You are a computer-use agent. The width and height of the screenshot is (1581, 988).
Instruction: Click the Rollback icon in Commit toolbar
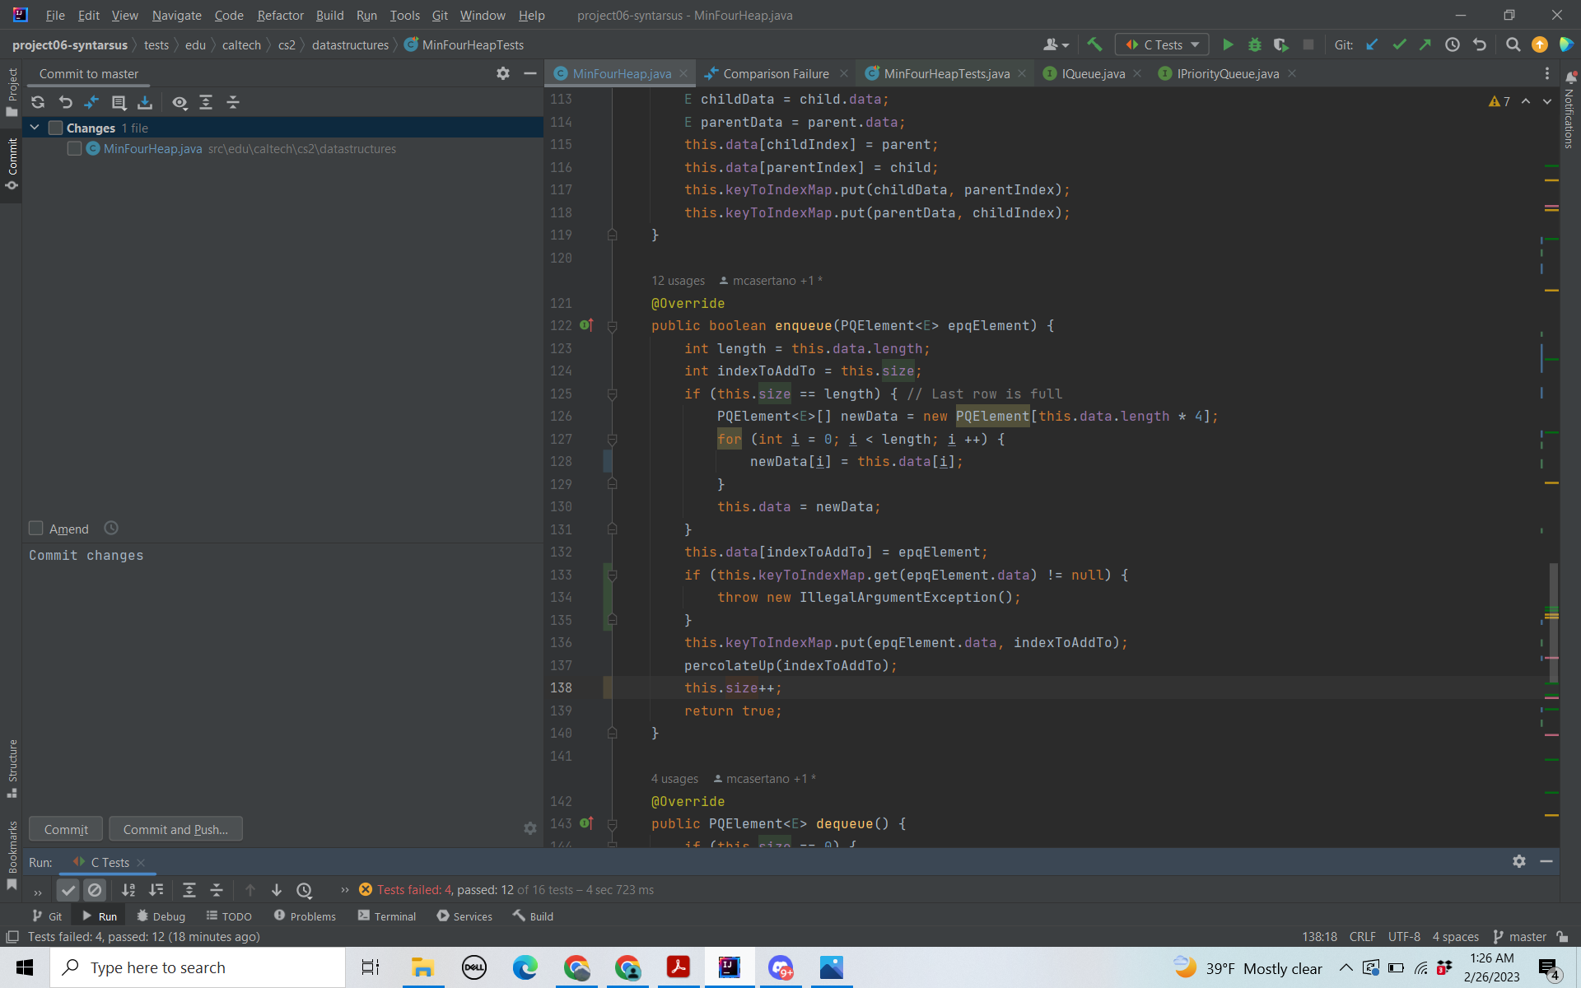[x=65, y=102]
